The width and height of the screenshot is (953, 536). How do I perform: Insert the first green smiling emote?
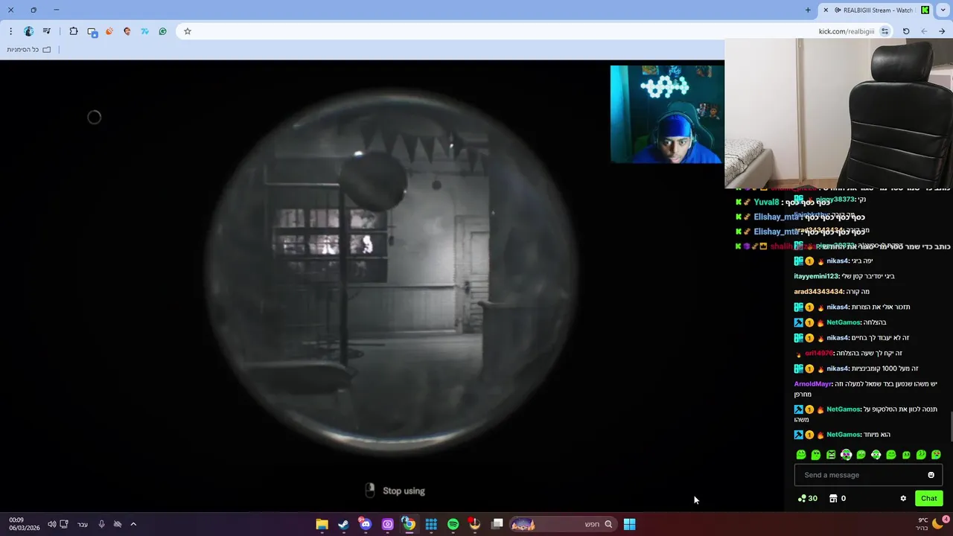[801, 455]
